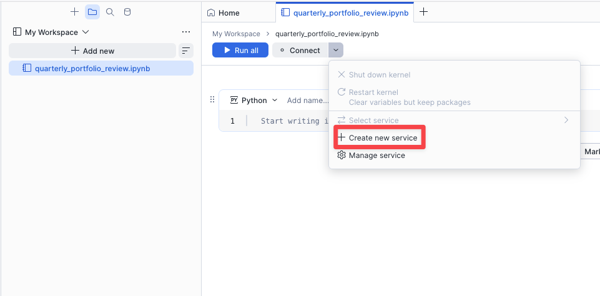
Task: Click the Connect button
Action: tap(300, 50)
